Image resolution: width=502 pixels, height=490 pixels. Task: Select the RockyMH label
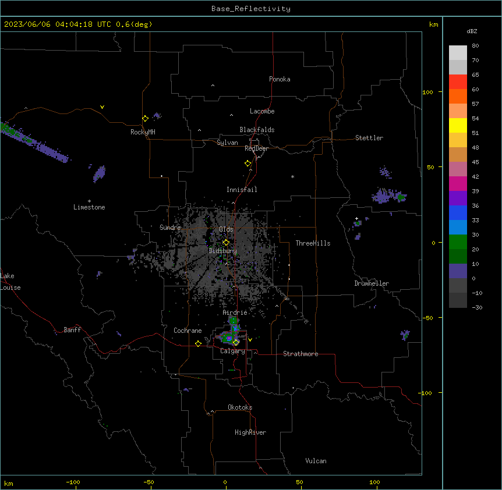tap(143, 132)
